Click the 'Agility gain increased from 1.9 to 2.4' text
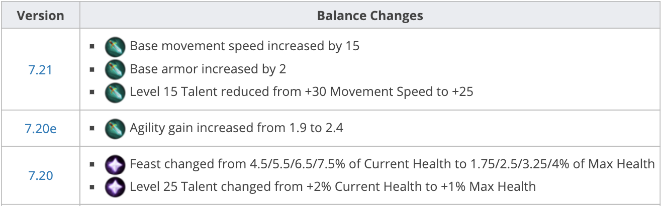This screenshot has width=661, height=206. pos(236,128)
